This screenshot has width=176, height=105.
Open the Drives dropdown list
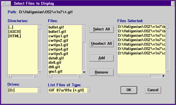coord(40,90)
